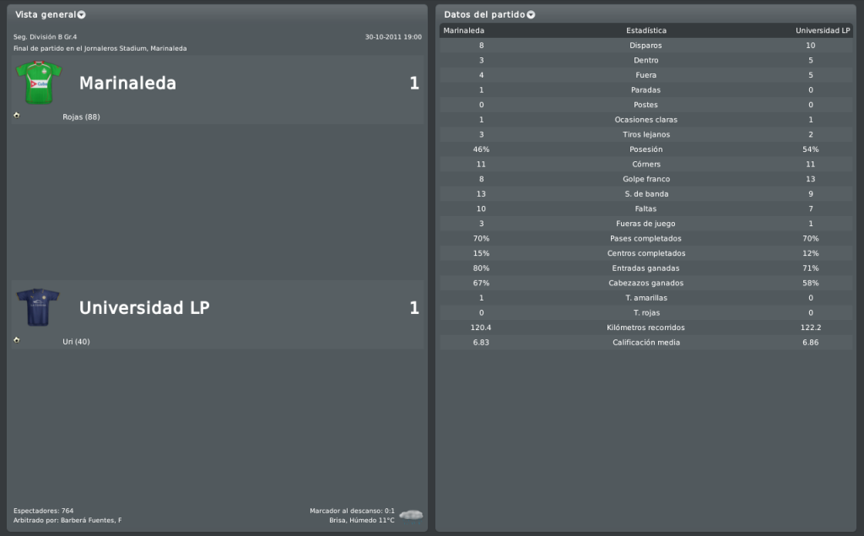This screenshot has height=536, width=864.
Task: Click the Estadística column header
Action: point(645,30)
